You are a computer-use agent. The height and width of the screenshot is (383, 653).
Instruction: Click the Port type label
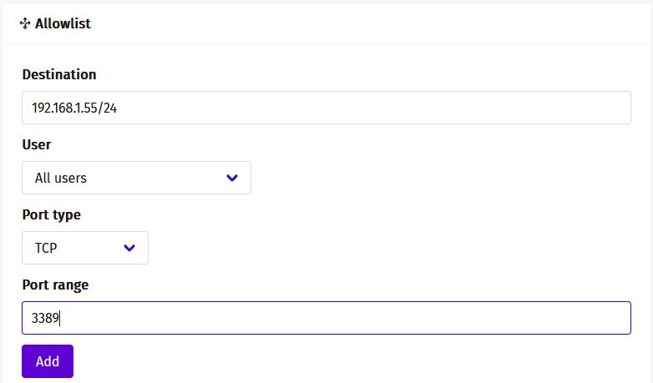[52, 214]
